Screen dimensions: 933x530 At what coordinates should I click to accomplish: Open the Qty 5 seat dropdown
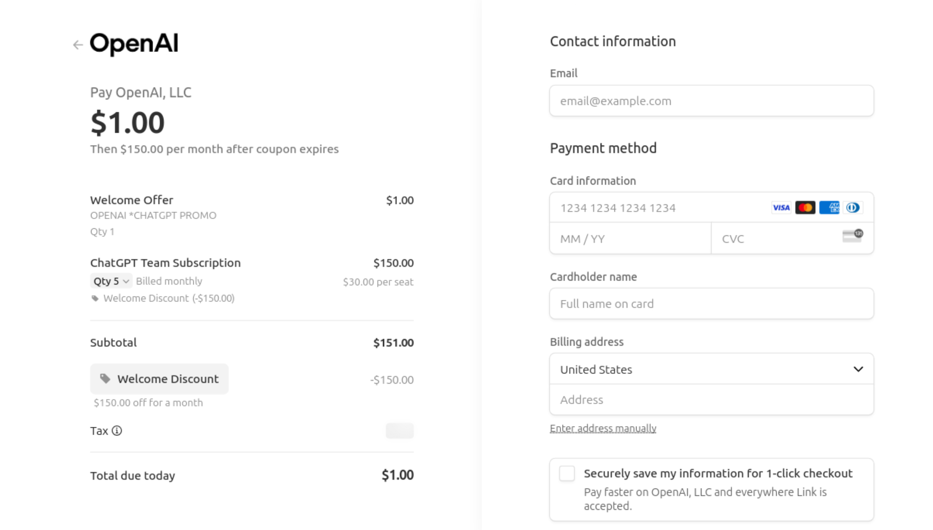(111, 281)
